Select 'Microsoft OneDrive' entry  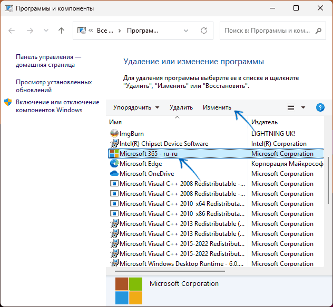click(147, 174)
